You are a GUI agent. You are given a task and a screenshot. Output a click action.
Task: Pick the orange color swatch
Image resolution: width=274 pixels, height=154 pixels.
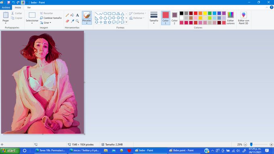[200, 13]
